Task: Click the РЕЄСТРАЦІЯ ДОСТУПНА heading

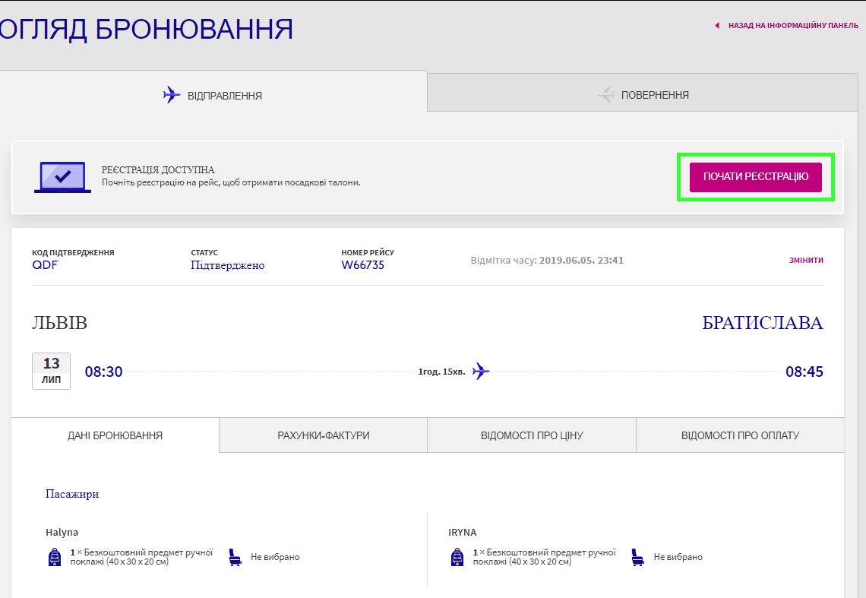Action: 158,169
